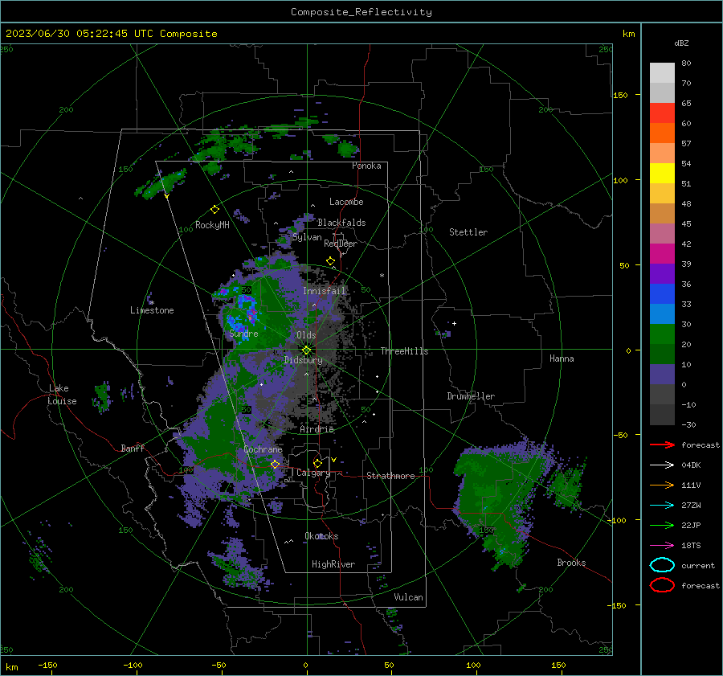Pick the bright green swatch below the 30 label
This screenshot has width=723, height=676.
(x=662, y=334)
